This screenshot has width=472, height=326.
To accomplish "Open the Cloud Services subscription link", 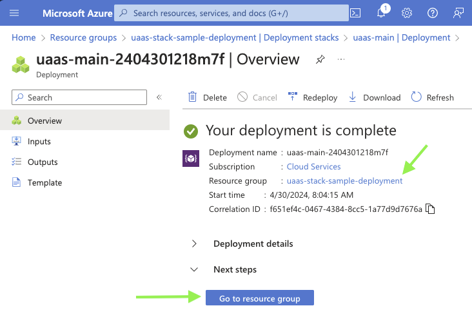I will tap(313, 166).
